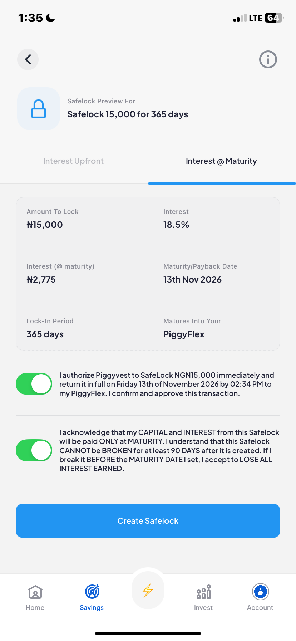This screenshot has height=641, width=296.
Task: Open the Account profile icon
Action: point(260,592)
